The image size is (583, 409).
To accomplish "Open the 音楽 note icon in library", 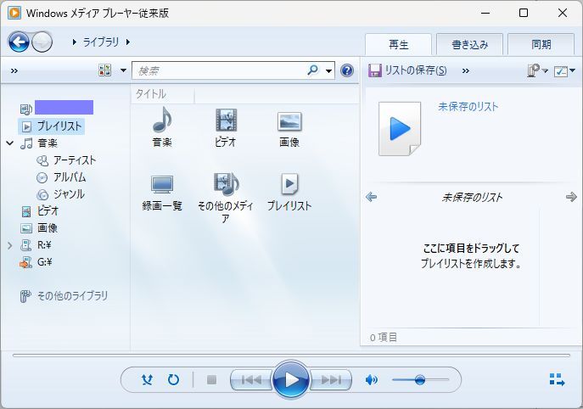I will pos(162,120).
